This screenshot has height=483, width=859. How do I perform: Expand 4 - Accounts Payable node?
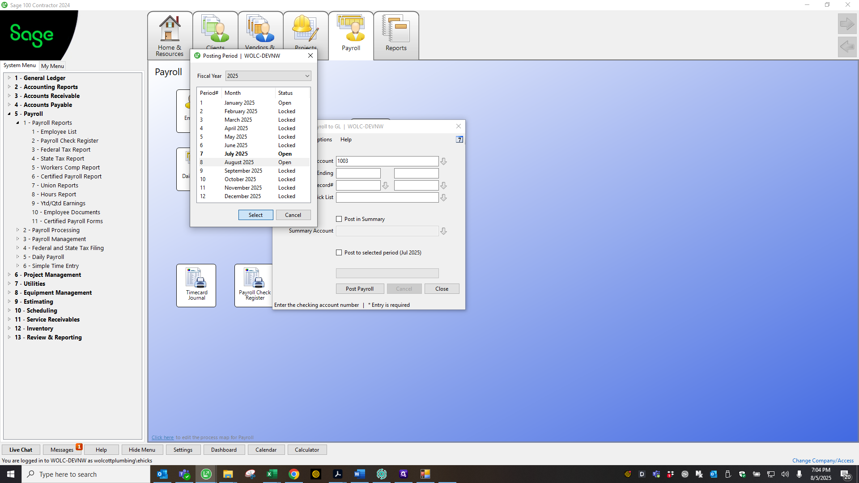pyautogui.click(x=9, y=105)
